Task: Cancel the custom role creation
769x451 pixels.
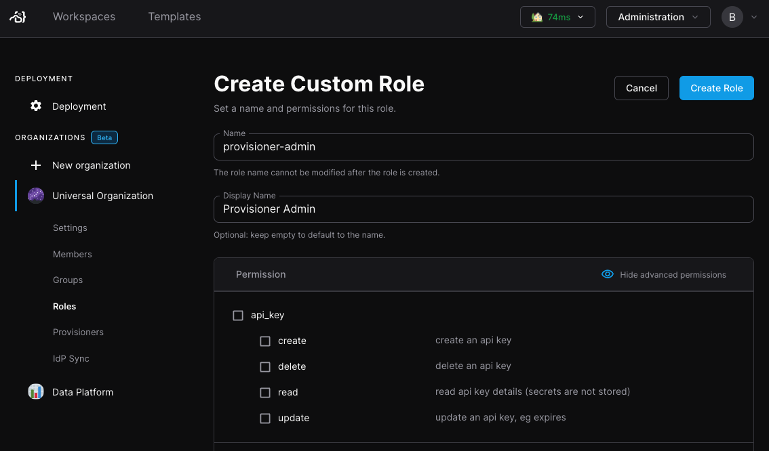Action: (x=642, y=88)
